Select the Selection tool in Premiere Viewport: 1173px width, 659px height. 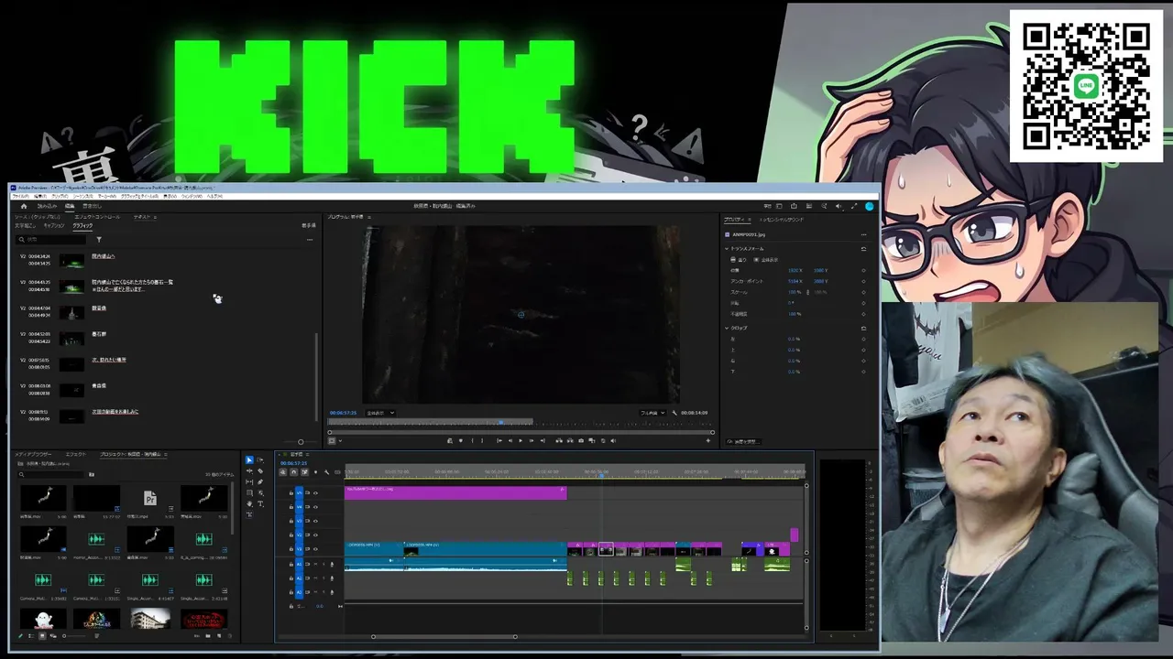(x=249, y=460)
